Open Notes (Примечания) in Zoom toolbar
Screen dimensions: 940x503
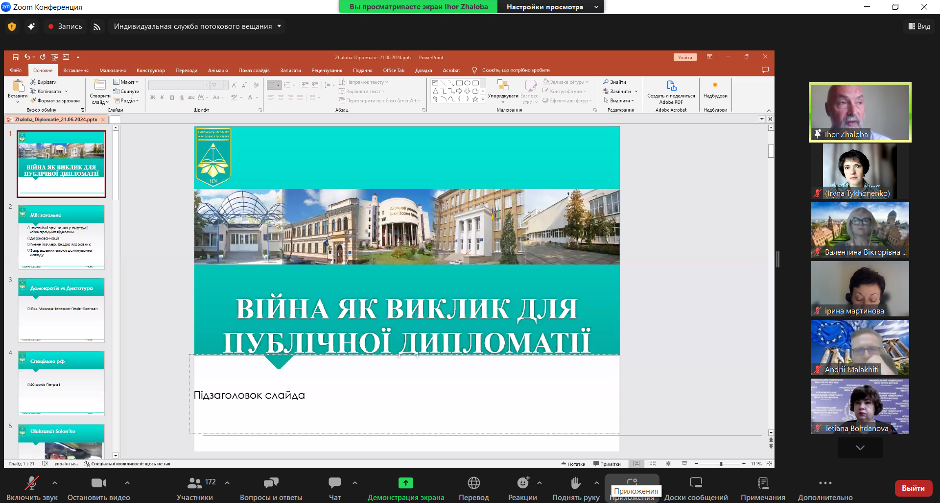[763, 488]
